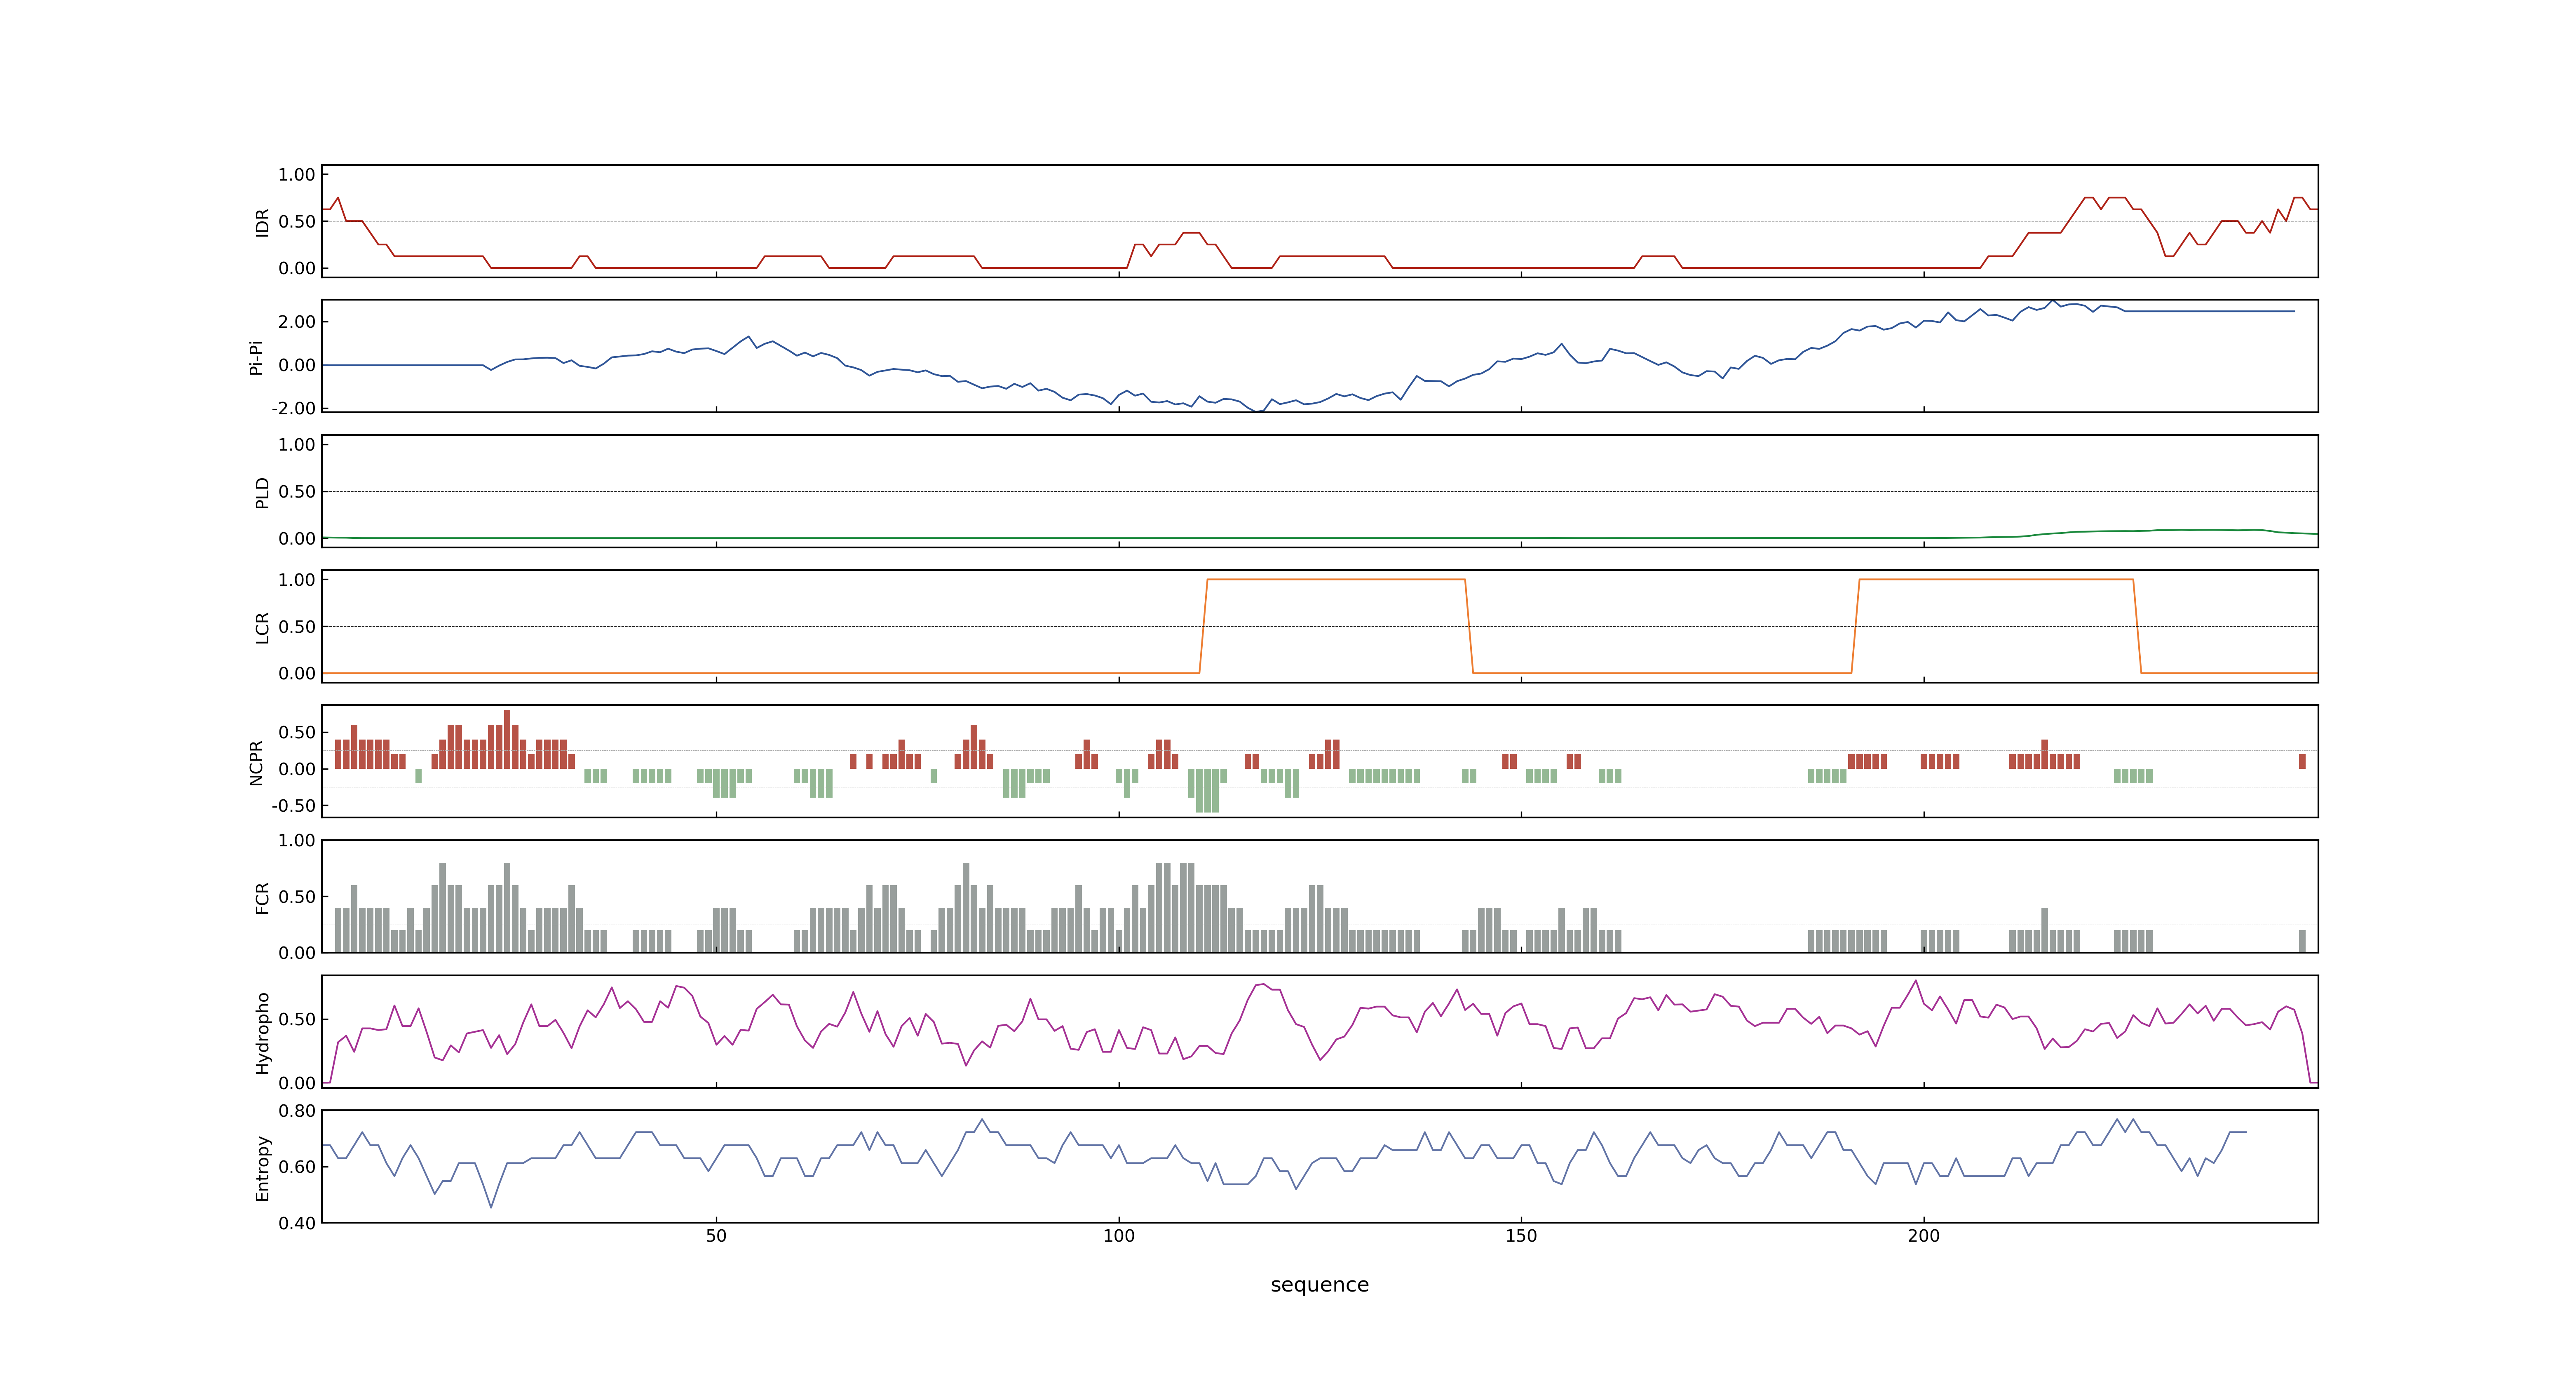Click the -2.00 tick on Pi-Pi axis
Image resolution: width=2576 pixels, height=1374 pixels.
[x=293, y=408]
